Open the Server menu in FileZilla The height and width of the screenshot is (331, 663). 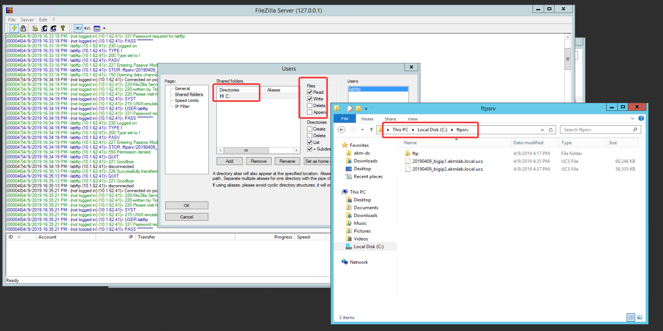(27, 20)
